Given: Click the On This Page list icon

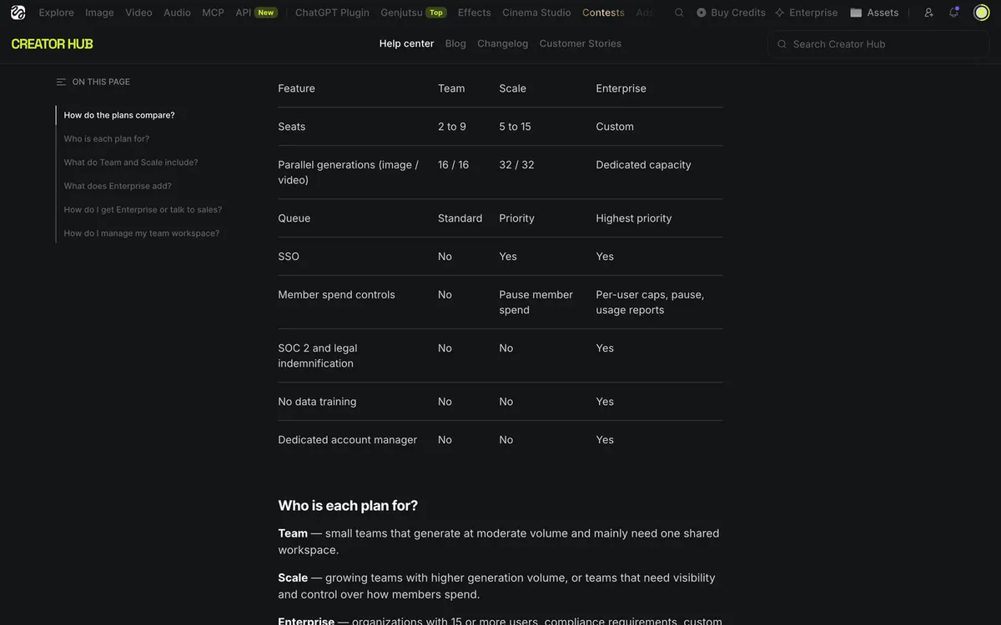Looking at the screenshot, I should tap(61, 82).
